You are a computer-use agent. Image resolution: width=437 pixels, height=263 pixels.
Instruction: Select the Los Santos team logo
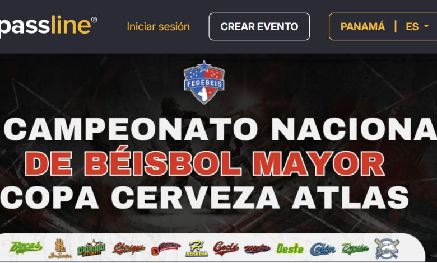(x=60, y=248)
